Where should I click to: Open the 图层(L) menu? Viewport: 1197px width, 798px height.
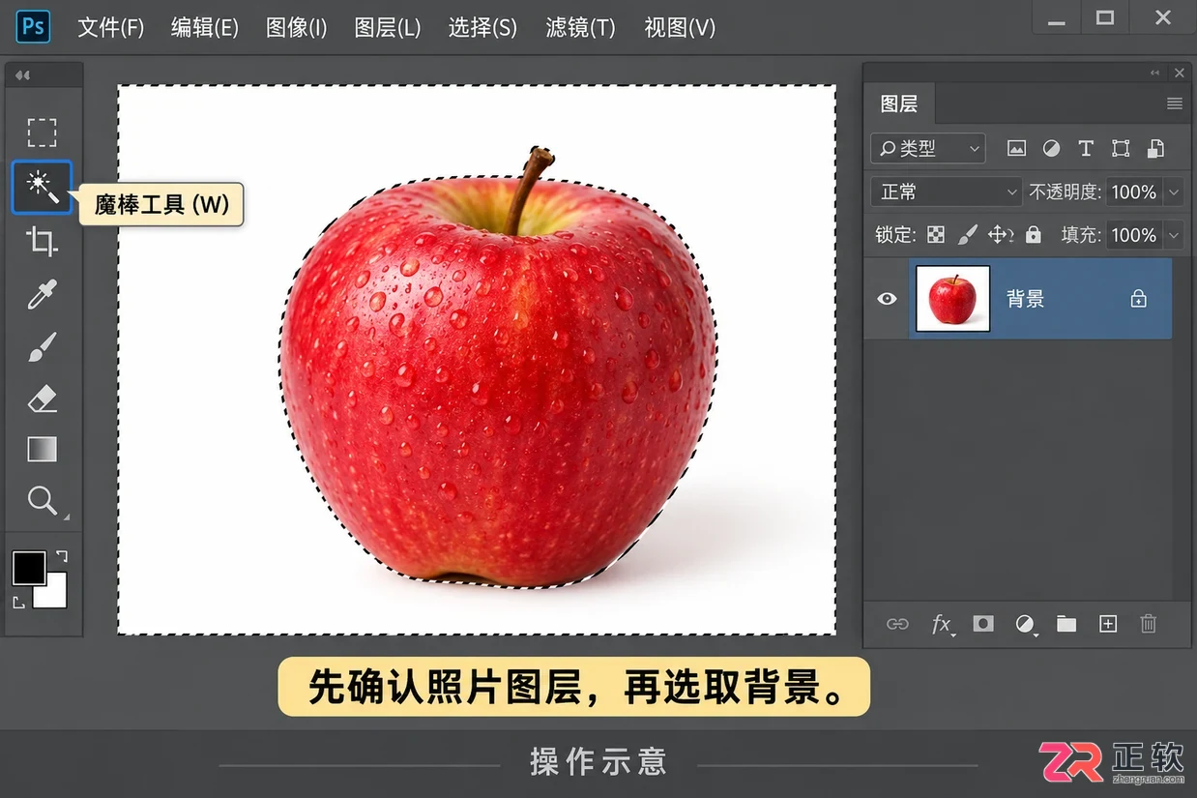[x=388, y=27]
